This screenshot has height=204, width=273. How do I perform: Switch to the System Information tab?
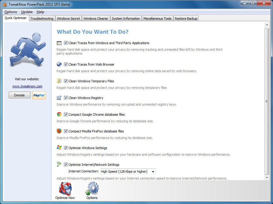tap(126, 18)
